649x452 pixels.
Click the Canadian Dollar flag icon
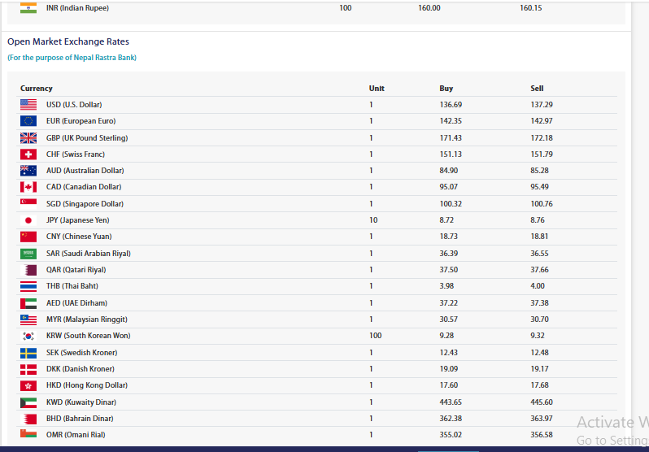[28, 187]
